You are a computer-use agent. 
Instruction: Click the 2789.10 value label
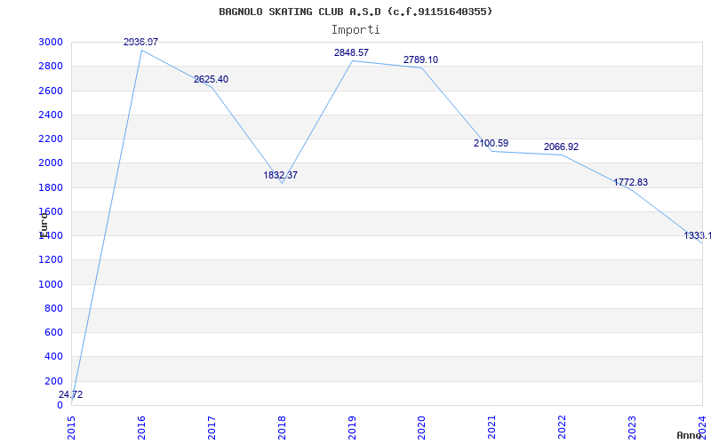pyautogui.click(x=420, y=59)
